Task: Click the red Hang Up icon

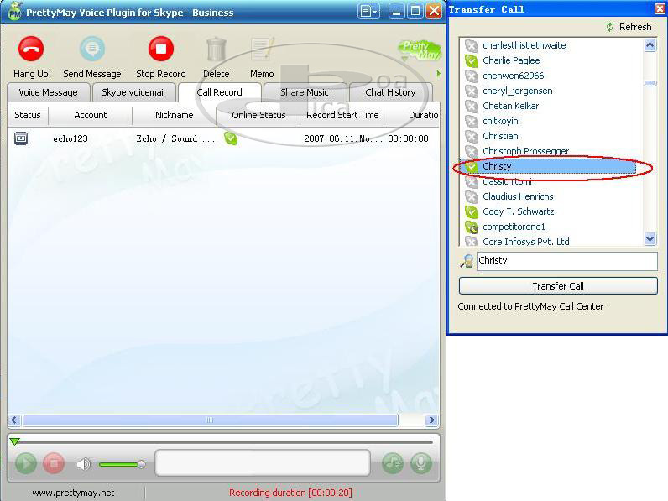Action: click(31, 50)
